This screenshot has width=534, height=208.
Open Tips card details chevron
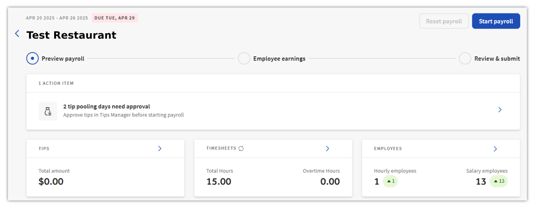(x=160, y=148)
